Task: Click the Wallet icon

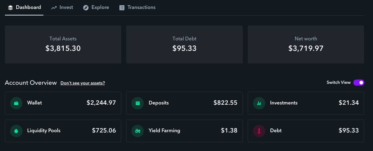Action: [16, 103]
